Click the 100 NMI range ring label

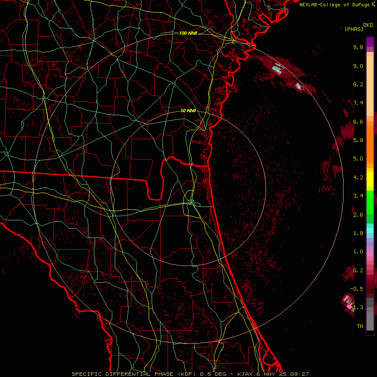point(188,33)
